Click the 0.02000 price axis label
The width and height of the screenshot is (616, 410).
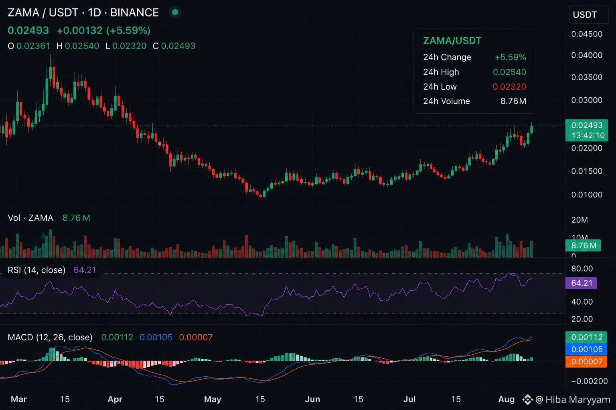tap(587, 148)
